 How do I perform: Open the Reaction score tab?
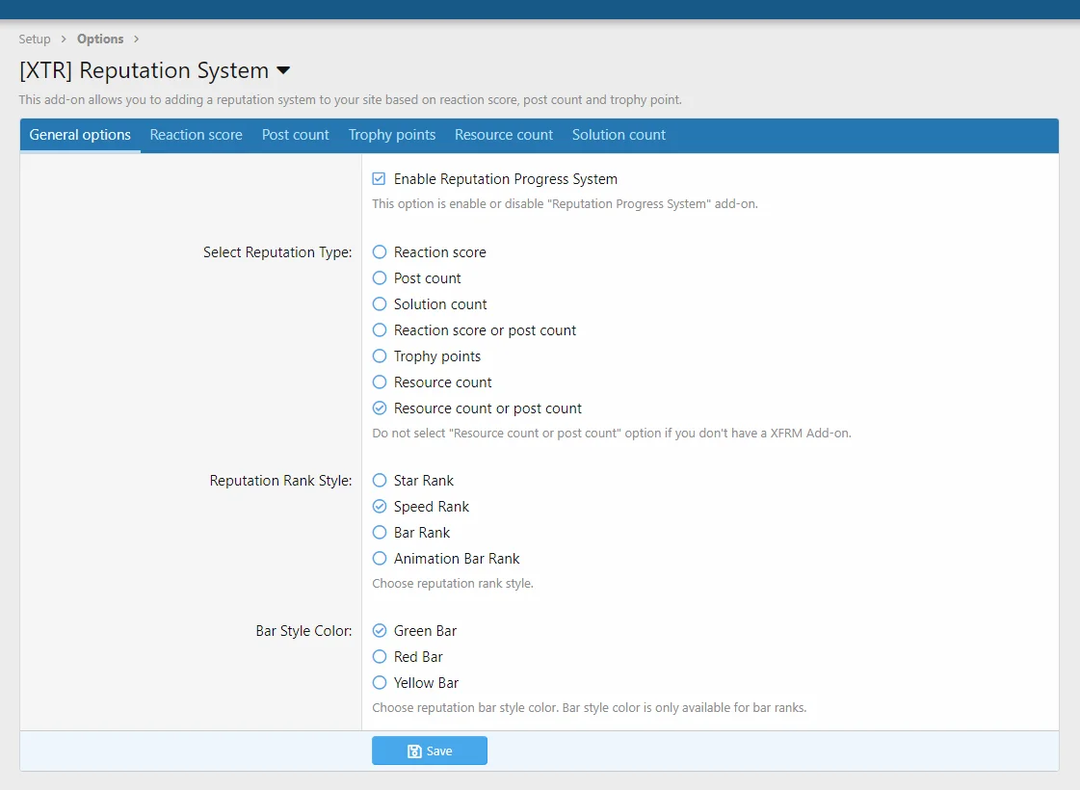(197, 135)
